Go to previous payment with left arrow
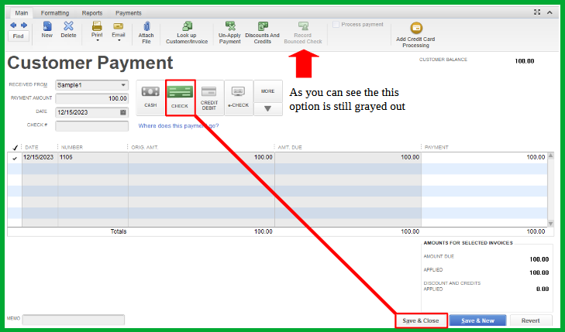 point(13,26)
